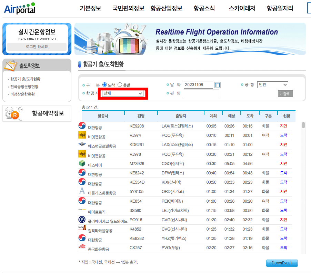The height and width of the screenshot is (273, 311).
Task: Click MASAir cube logo in M73926 row
Action: [x=82, y=163]
